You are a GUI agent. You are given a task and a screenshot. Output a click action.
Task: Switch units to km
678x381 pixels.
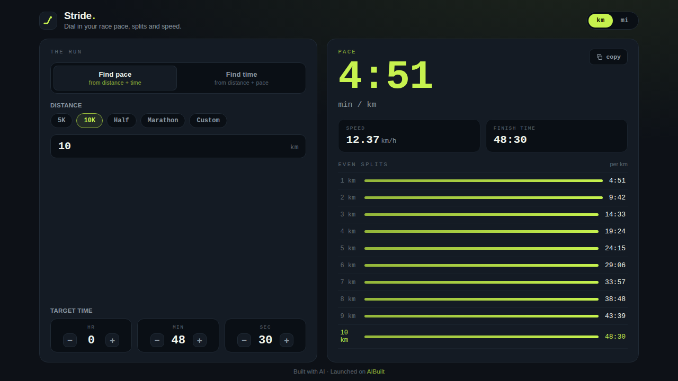click(601, 21)
